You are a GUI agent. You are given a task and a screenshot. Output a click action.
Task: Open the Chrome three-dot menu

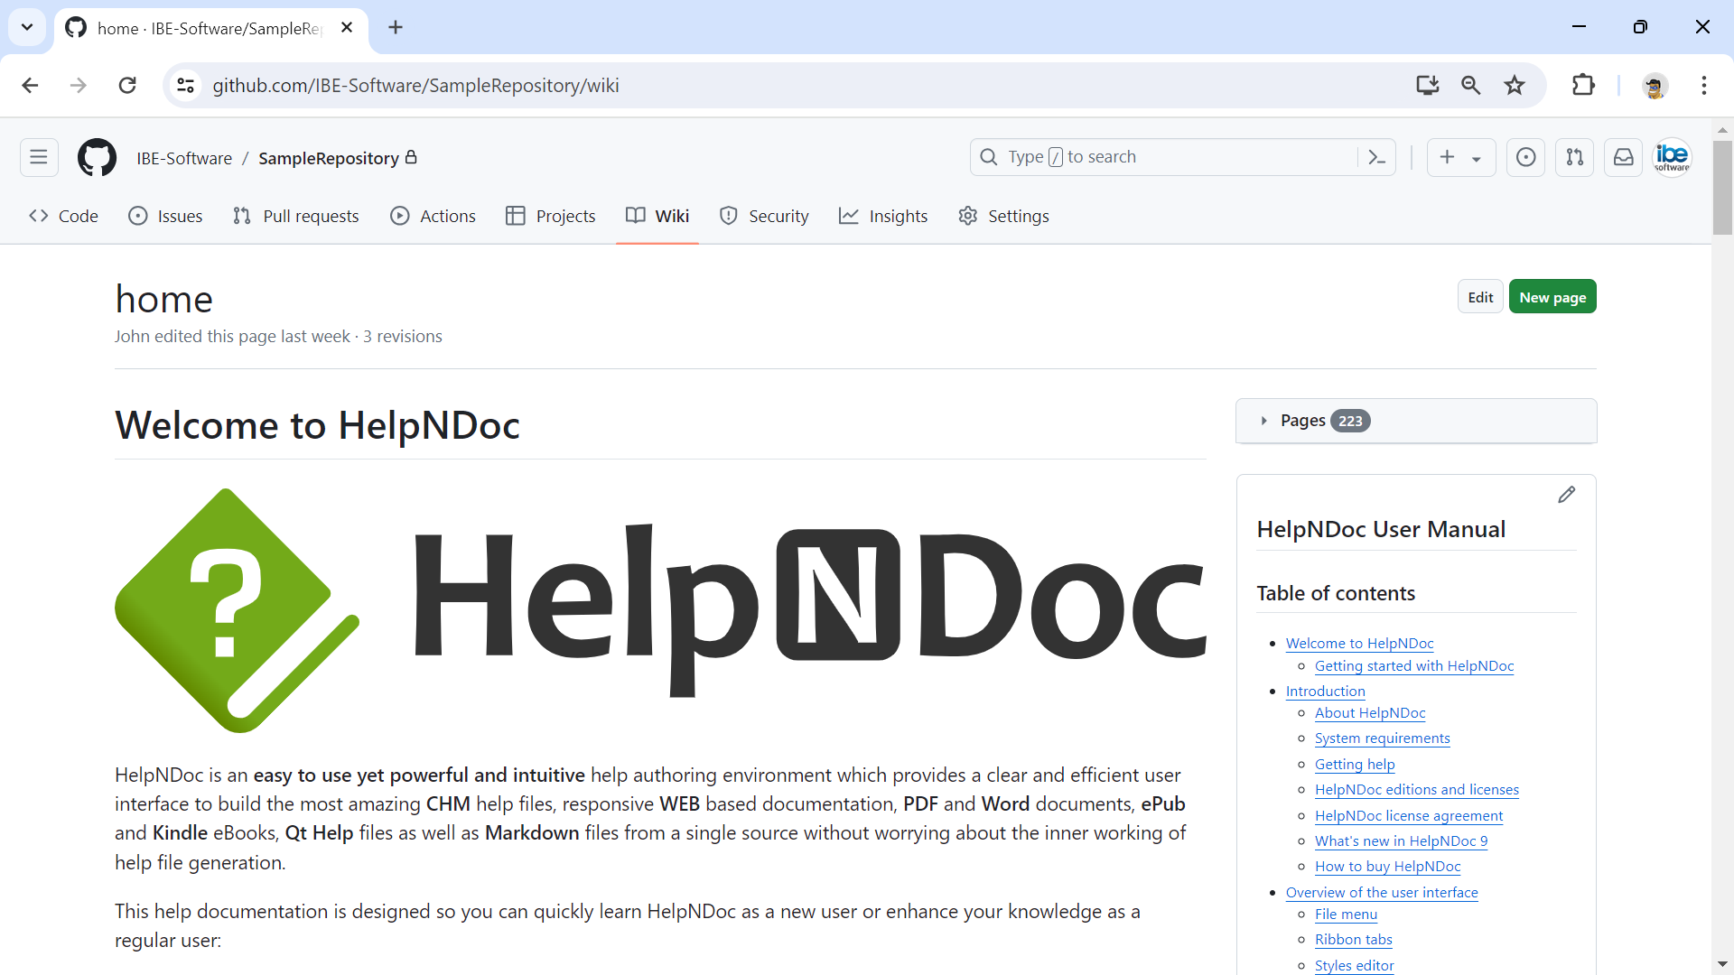tap(1704, 85)
